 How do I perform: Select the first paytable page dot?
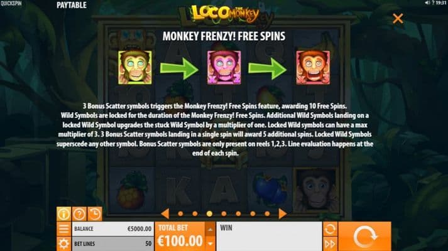180,213
